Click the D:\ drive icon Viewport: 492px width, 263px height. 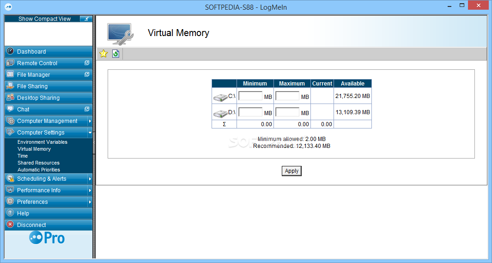tap(220, 114)
